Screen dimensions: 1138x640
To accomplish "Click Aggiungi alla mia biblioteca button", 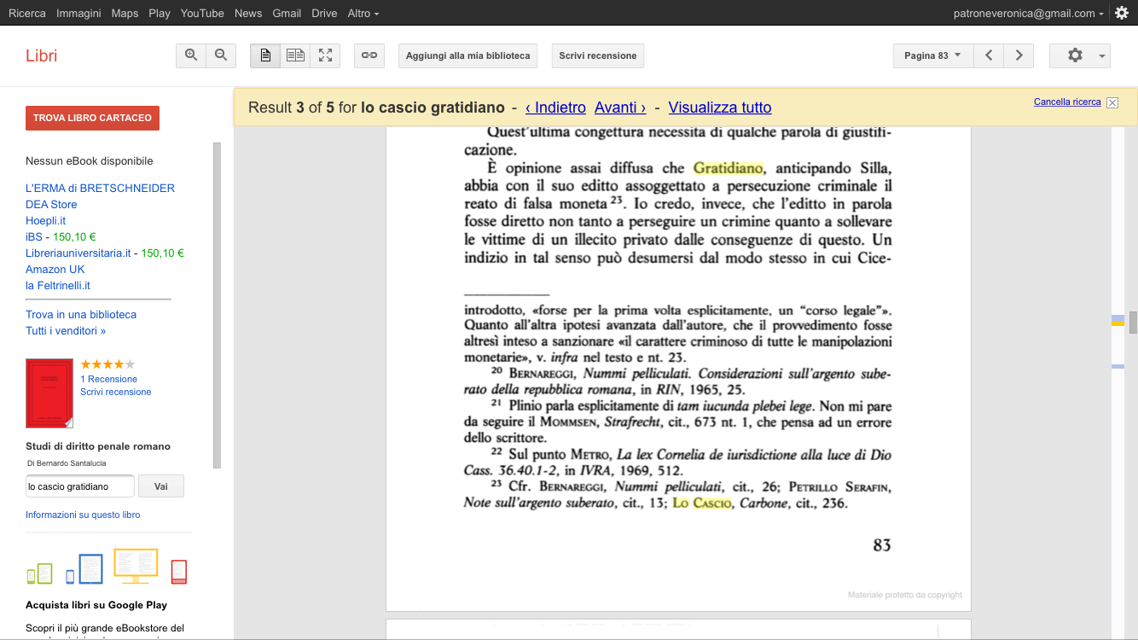I will (467, 55).
